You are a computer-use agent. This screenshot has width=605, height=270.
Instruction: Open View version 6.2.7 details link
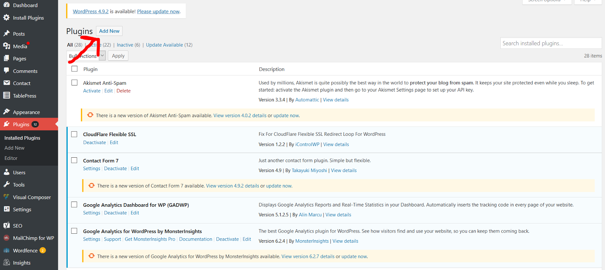tap(308, 256)
